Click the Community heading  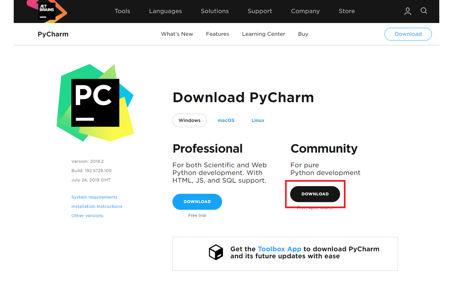point(324,149)
